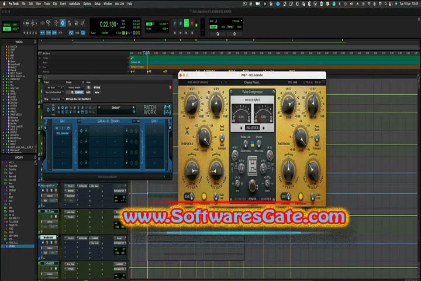Viewport: 421px width, 281px height.
Task: Click the skull icon beside left THRESHOLD
Action: 187,132
